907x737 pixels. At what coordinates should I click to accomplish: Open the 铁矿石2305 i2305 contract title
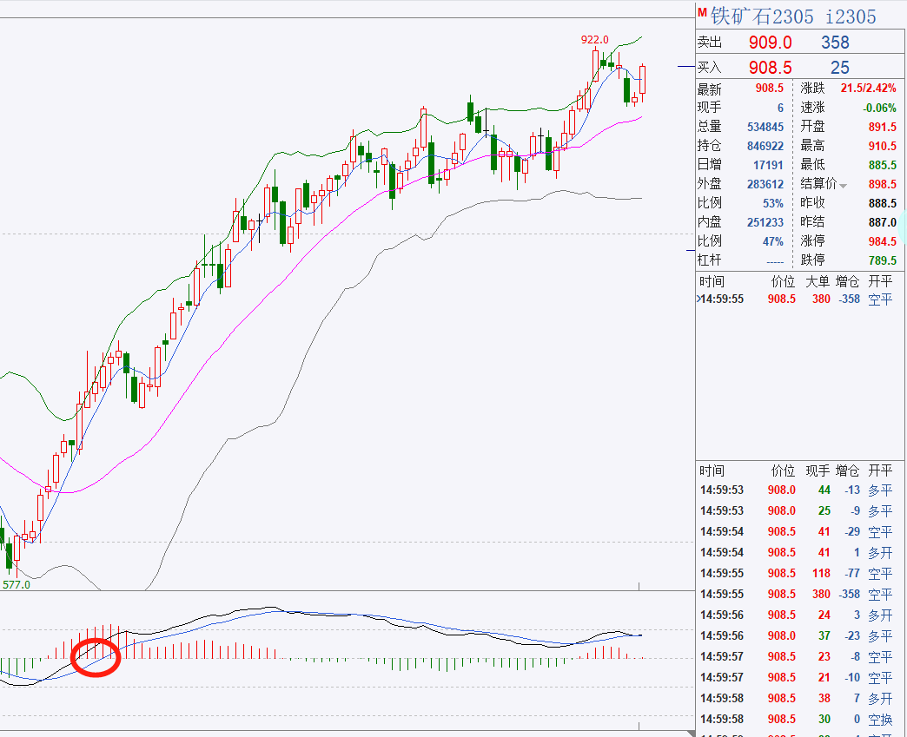tap(793, 16)
